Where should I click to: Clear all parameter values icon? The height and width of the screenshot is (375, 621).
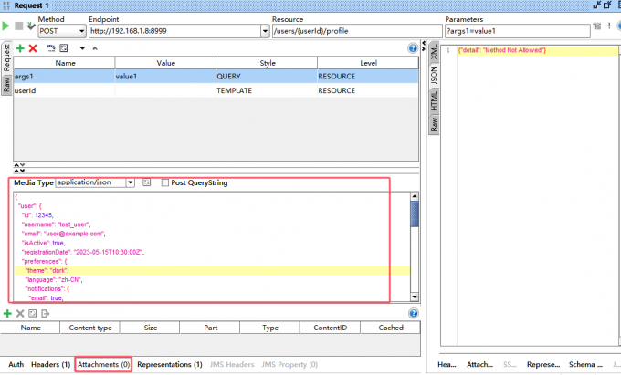point(64,47)
